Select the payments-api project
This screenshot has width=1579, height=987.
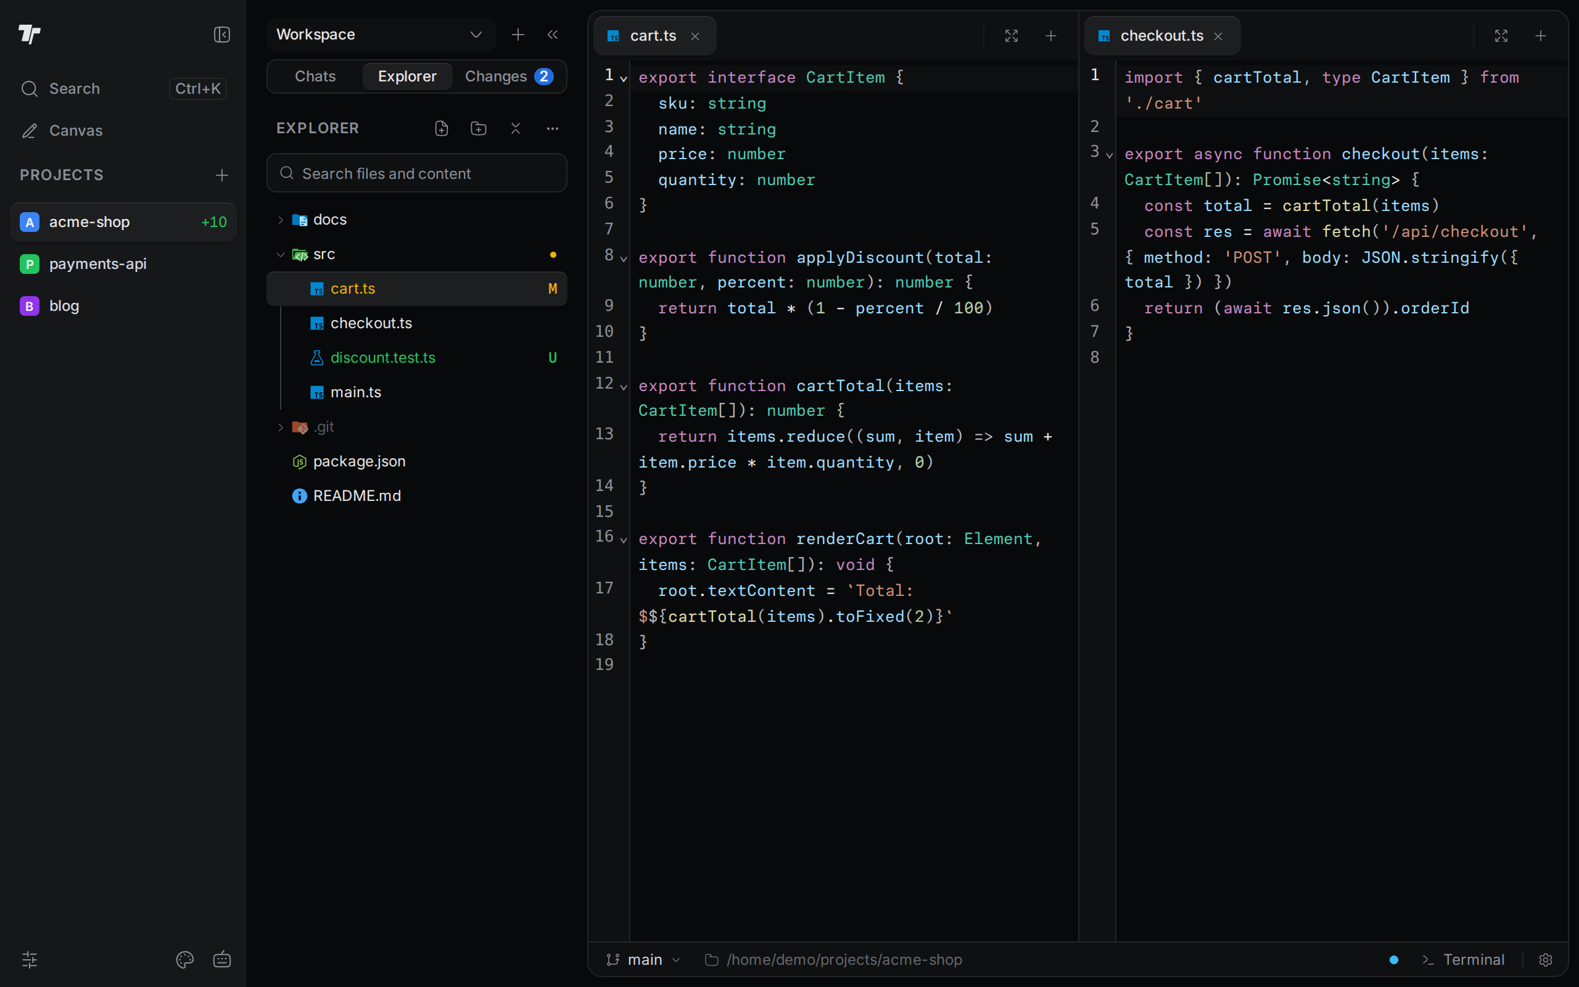[x=123, y=264]
